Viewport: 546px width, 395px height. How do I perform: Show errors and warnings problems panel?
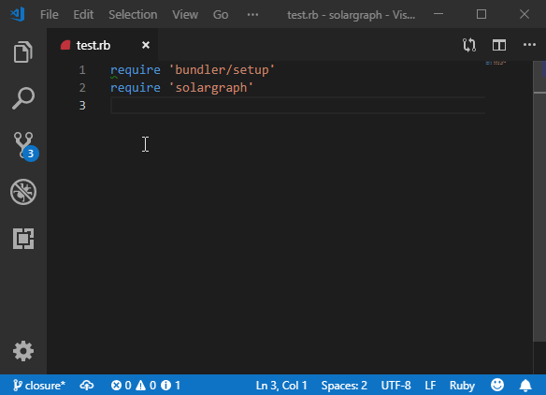pos(146,386)
